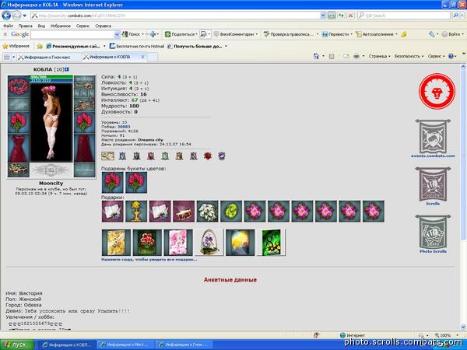Open the Файл menu
Screen dimensions: 467x350
[8, 26]
